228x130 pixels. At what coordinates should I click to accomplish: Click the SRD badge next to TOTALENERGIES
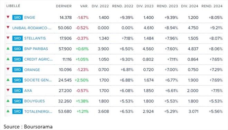[x=18, y=111]
